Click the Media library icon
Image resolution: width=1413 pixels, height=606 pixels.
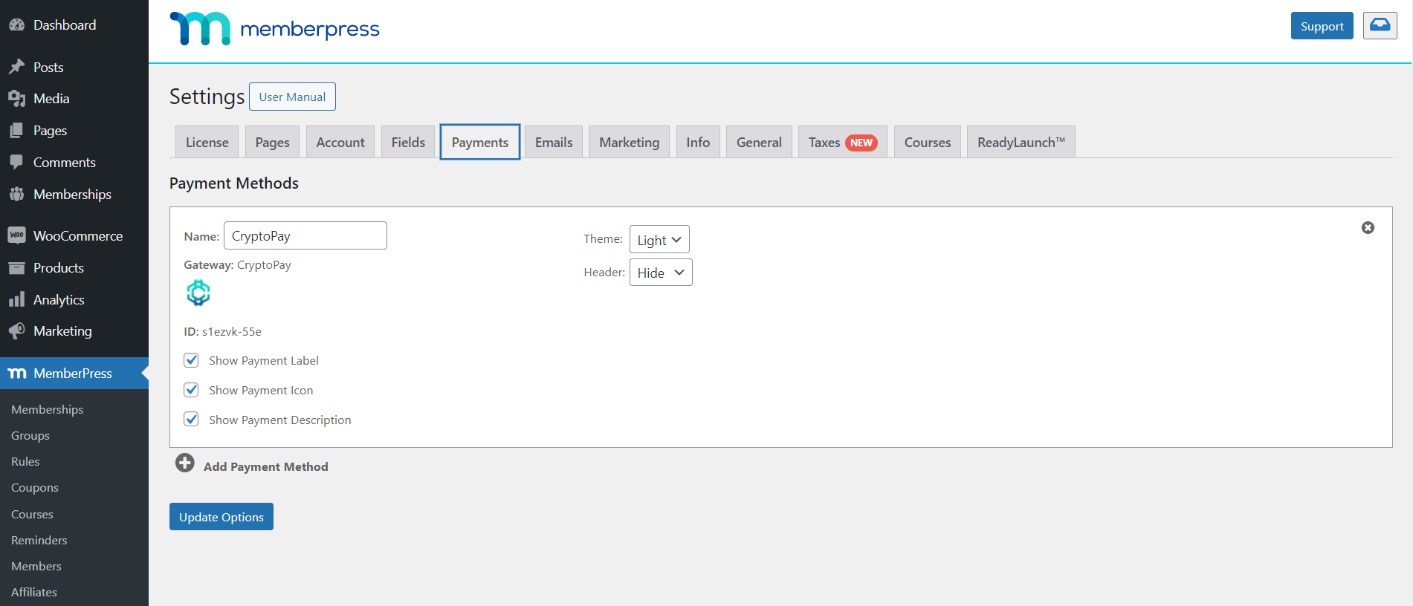tap(16, 98)
